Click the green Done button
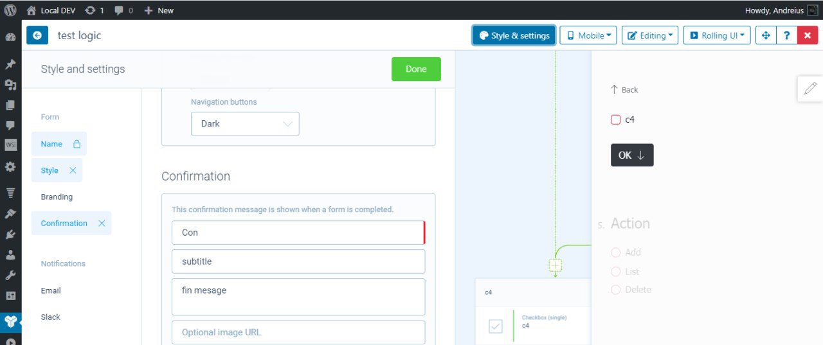This screenshot has height=345, width=823. (416, 69)
